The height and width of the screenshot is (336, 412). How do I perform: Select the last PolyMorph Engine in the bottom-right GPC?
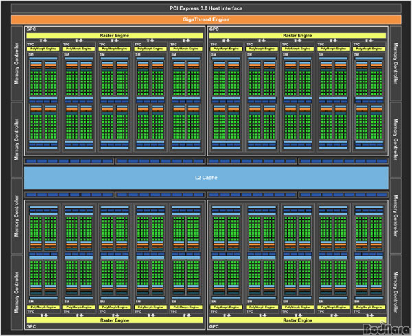(x=369, y=305)
